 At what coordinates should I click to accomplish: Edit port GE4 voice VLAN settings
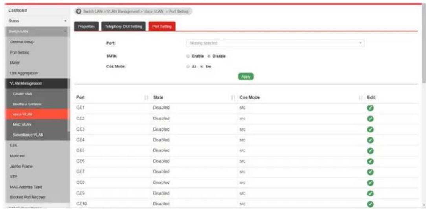click(369, 140)
